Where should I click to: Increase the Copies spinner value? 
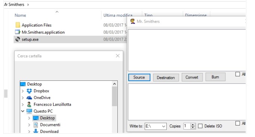(x=193, y=125)
